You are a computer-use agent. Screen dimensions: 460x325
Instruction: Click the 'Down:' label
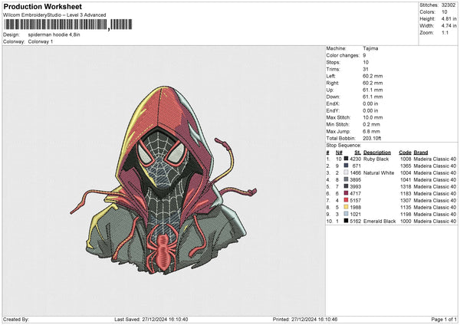pos(333,97)
